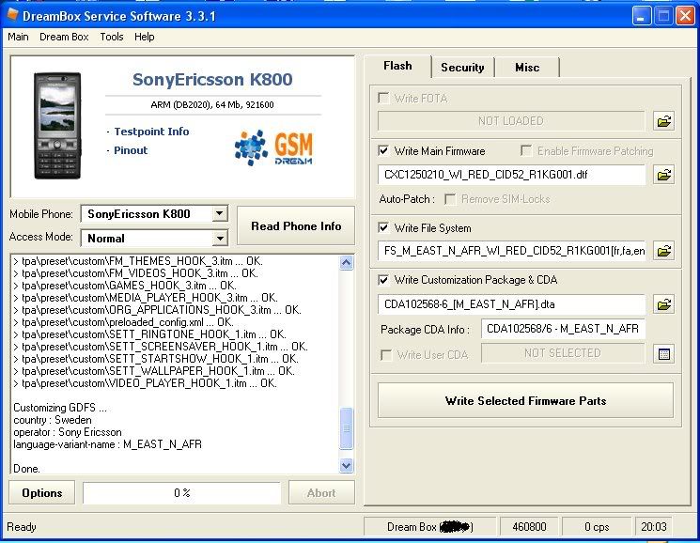Click the log scrollbar thumb
The width and height of the screenshot is (700, 543).
coord(346,428)
